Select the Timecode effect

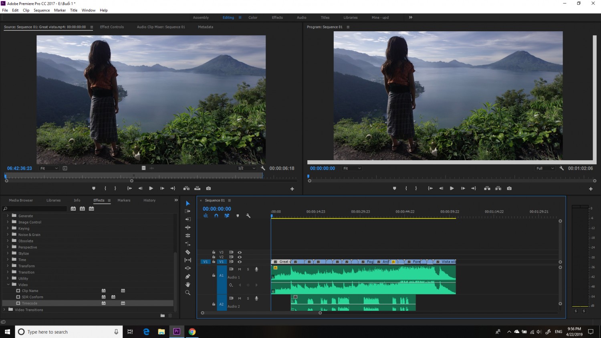(30, 303)
